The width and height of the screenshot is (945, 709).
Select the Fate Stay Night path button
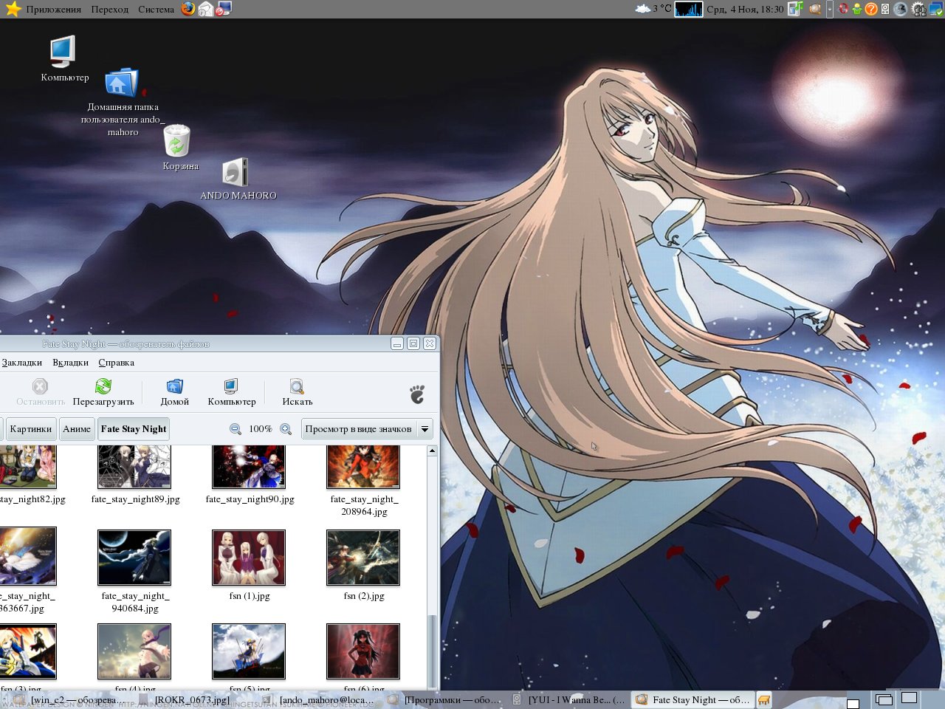click(134, 429)
